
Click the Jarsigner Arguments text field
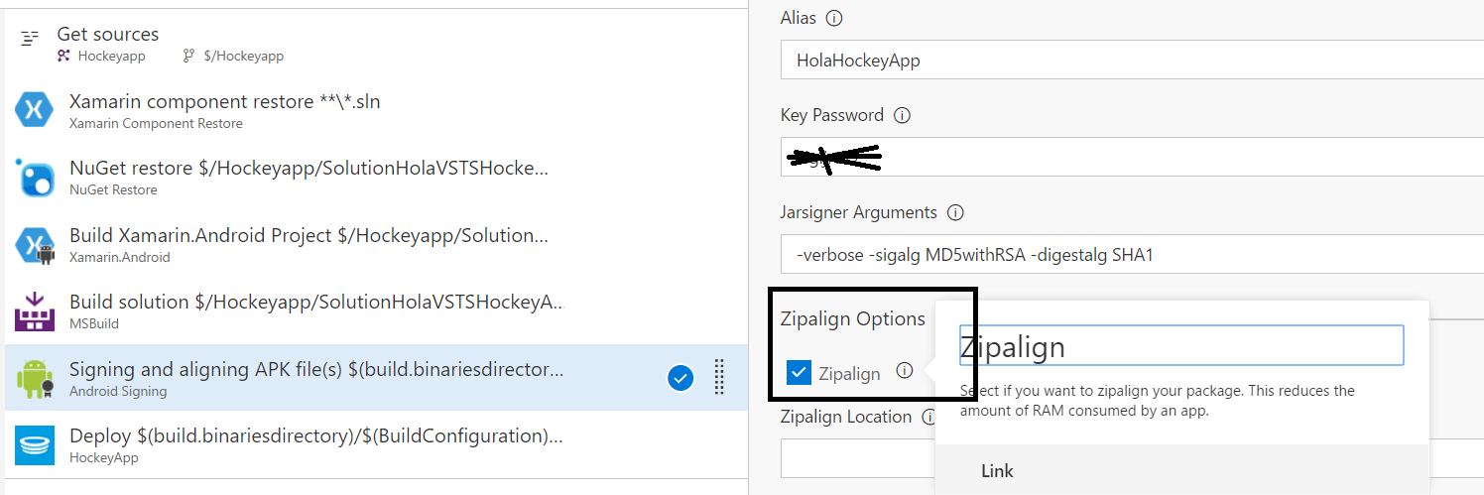(1132, 255)
